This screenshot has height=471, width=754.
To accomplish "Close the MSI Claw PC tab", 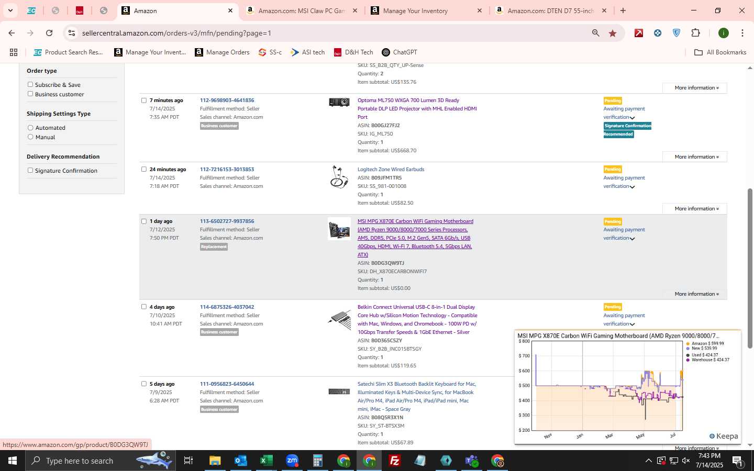I will coord(355,10).
